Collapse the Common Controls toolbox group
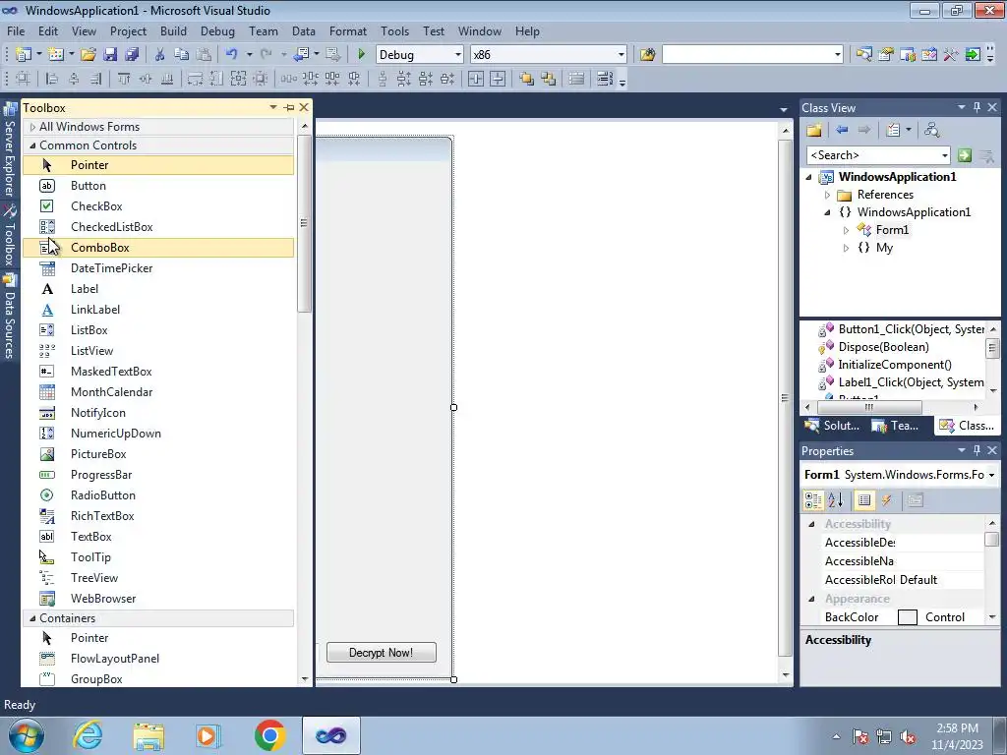Image resolution: width=1007 pixels, height=755 pixels. (32, 145)
